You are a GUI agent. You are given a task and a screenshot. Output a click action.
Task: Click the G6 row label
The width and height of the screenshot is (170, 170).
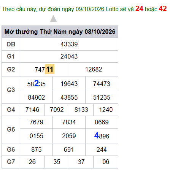(11, 149)
